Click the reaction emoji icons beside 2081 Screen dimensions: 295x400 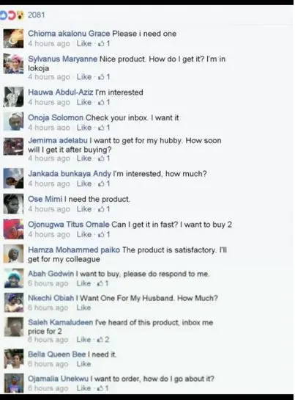12,15
